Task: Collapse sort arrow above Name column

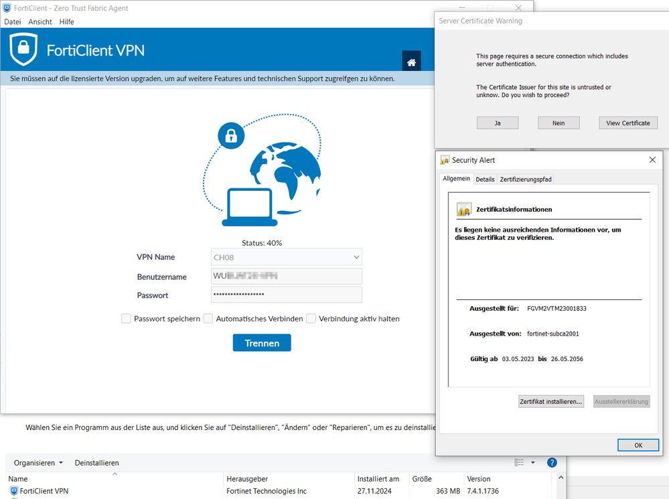Action: click(x=115, y=474)
